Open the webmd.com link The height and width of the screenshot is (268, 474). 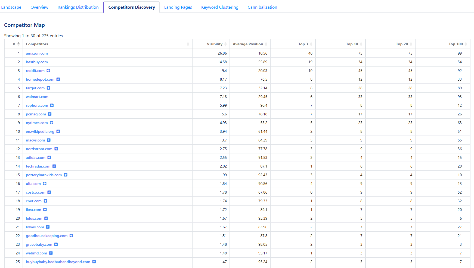[x=36, y=253]
